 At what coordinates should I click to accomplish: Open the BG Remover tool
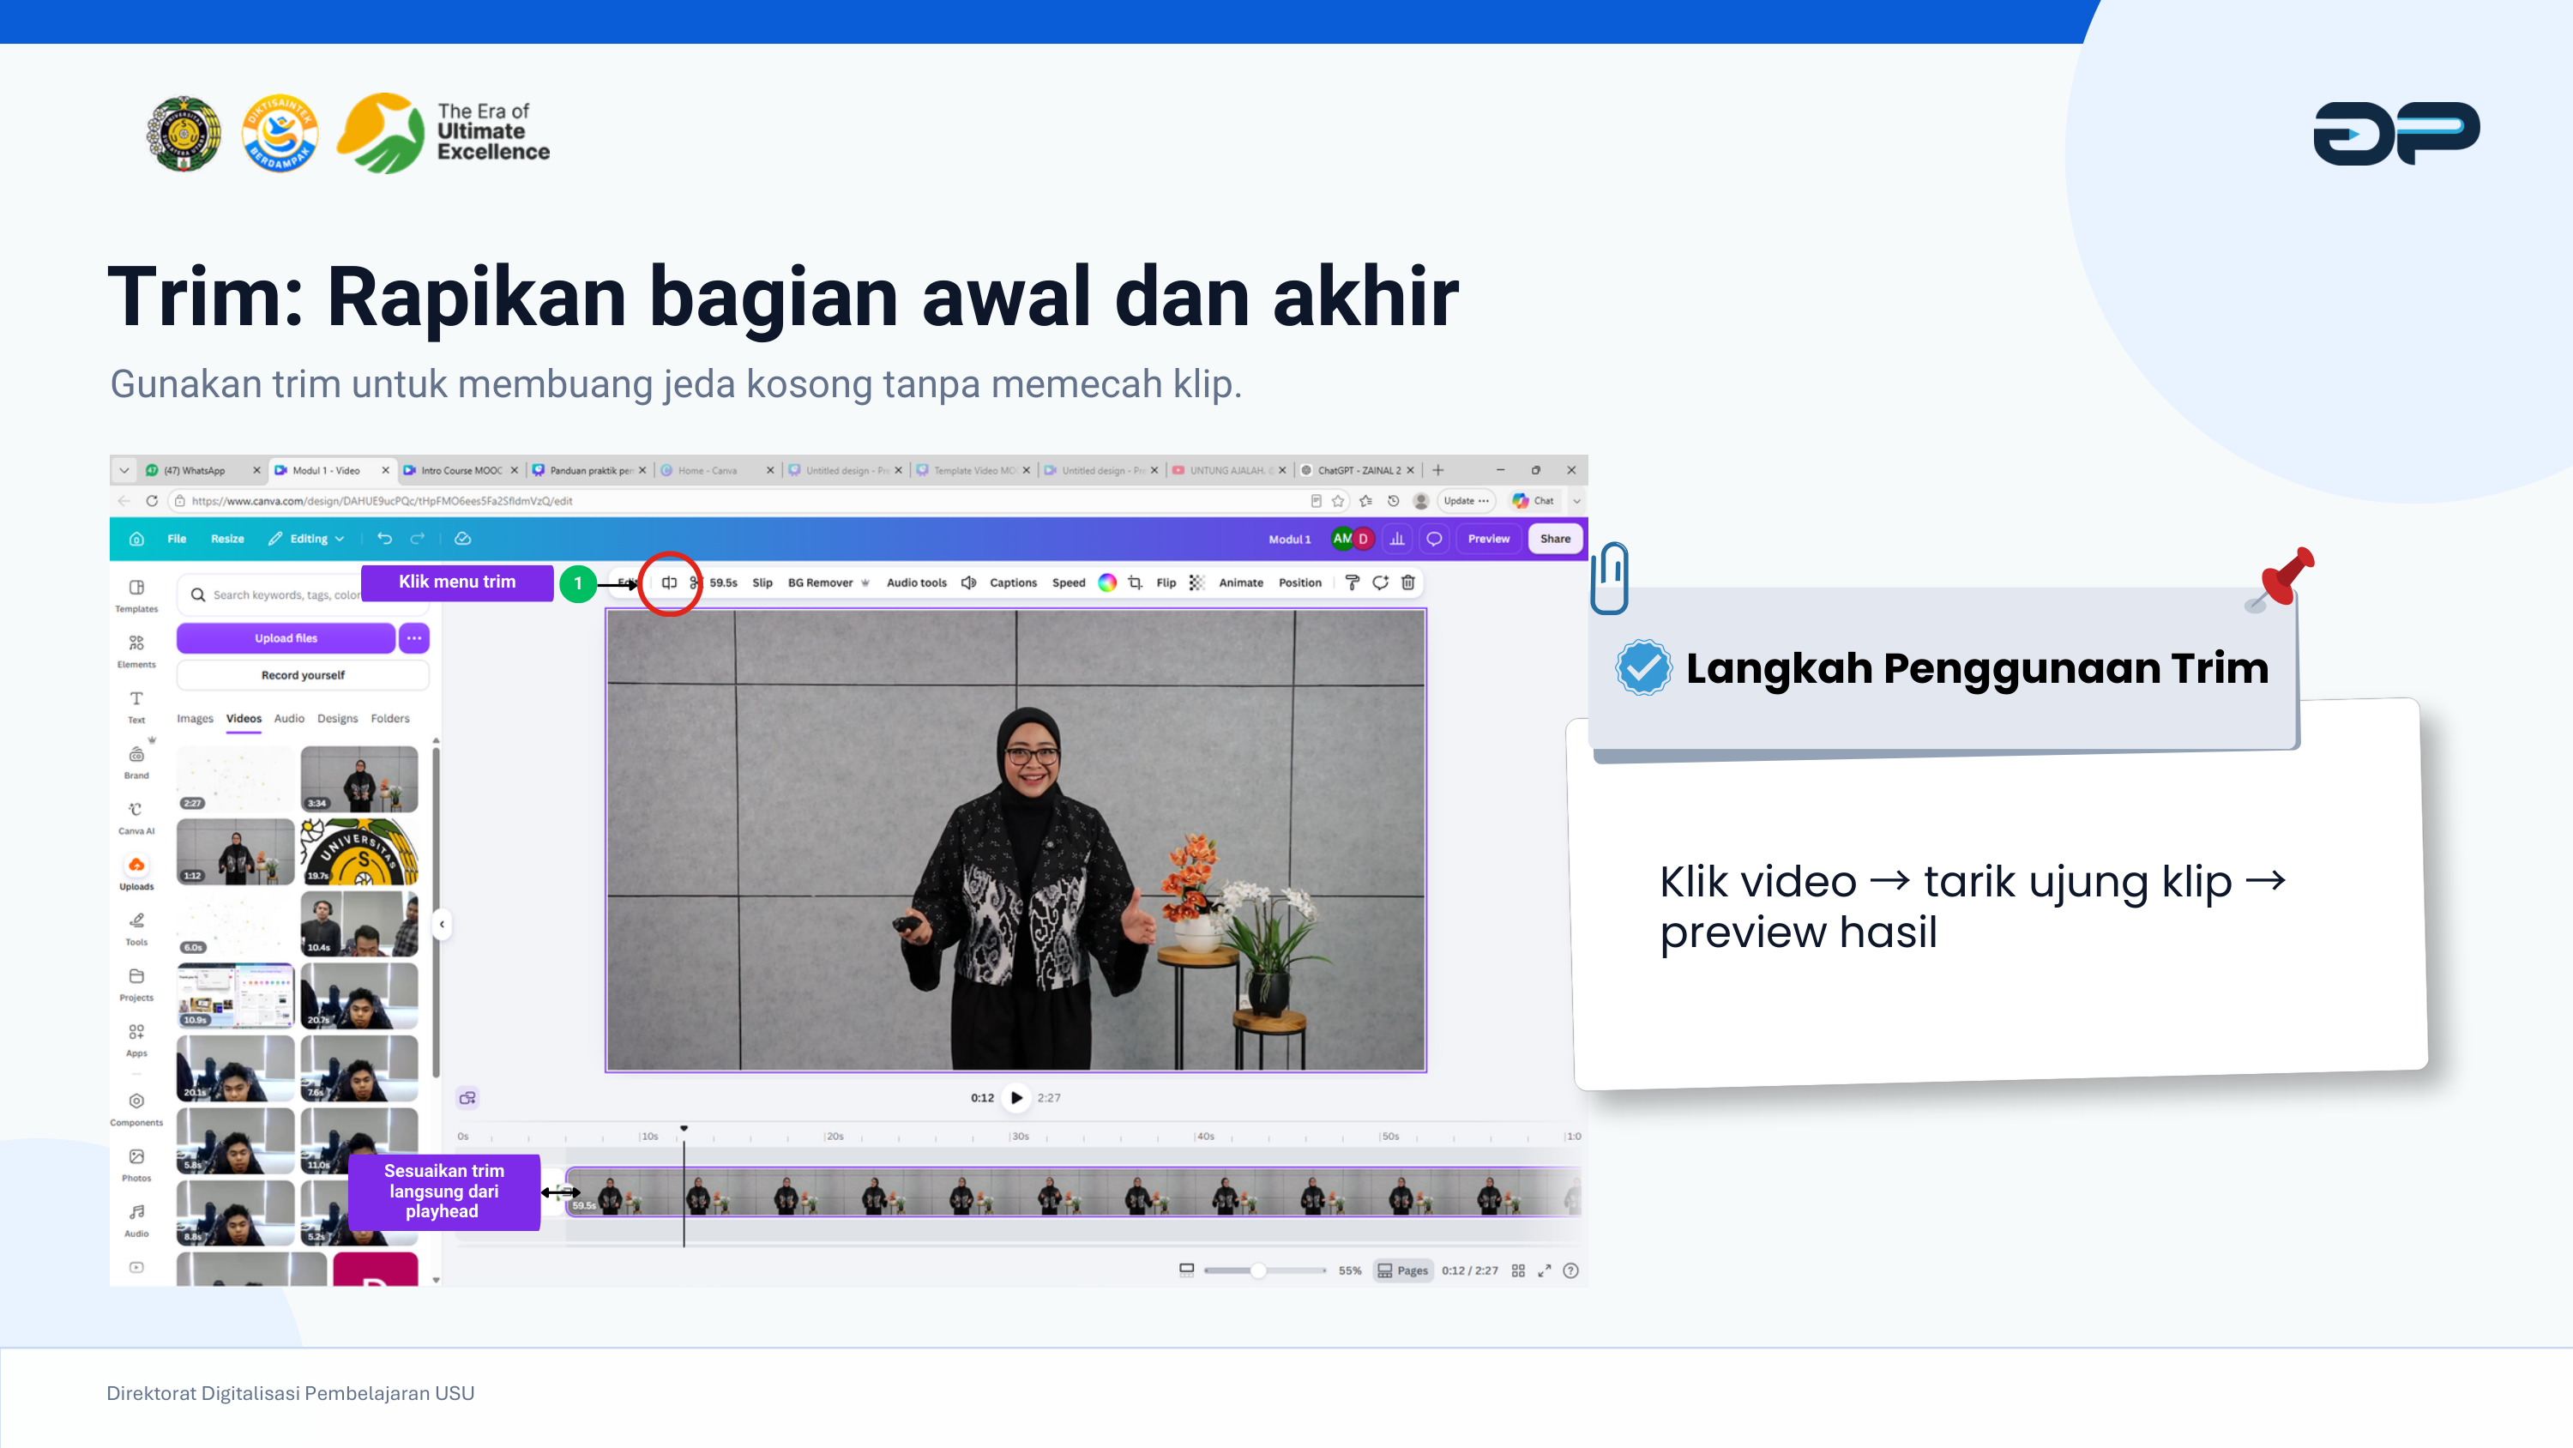click(828, 582)
